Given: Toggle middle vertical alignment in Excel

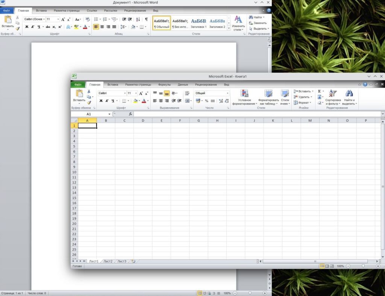Looking at the screenshot, I should (161, 93).
